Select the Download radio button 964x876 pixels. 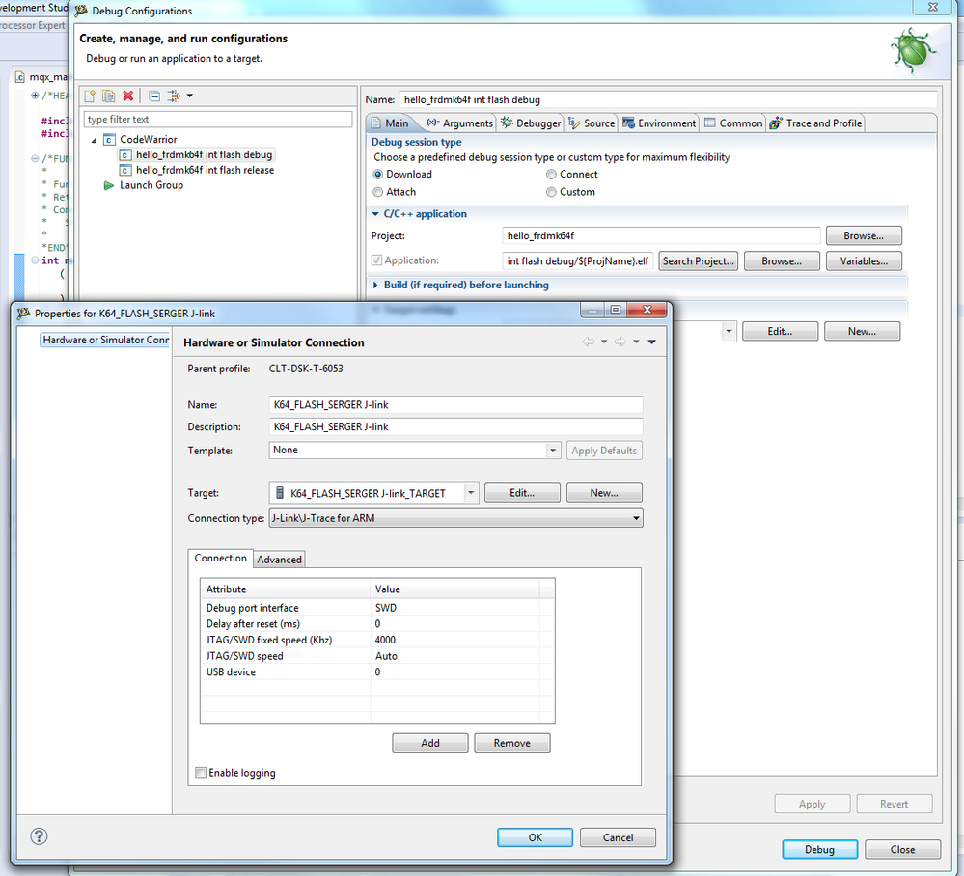click(x=378, y=175)
